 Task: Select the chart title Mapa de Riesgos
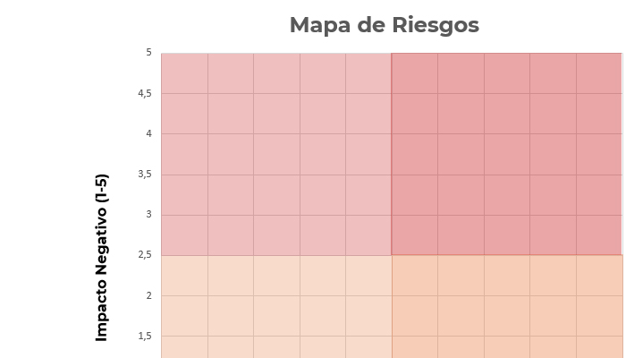(x=384, y=25)
